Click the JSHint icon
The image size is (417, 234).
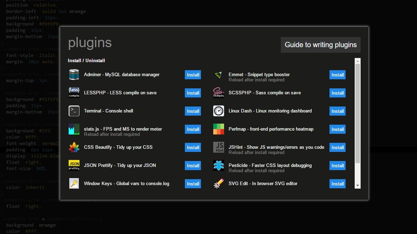218,147
